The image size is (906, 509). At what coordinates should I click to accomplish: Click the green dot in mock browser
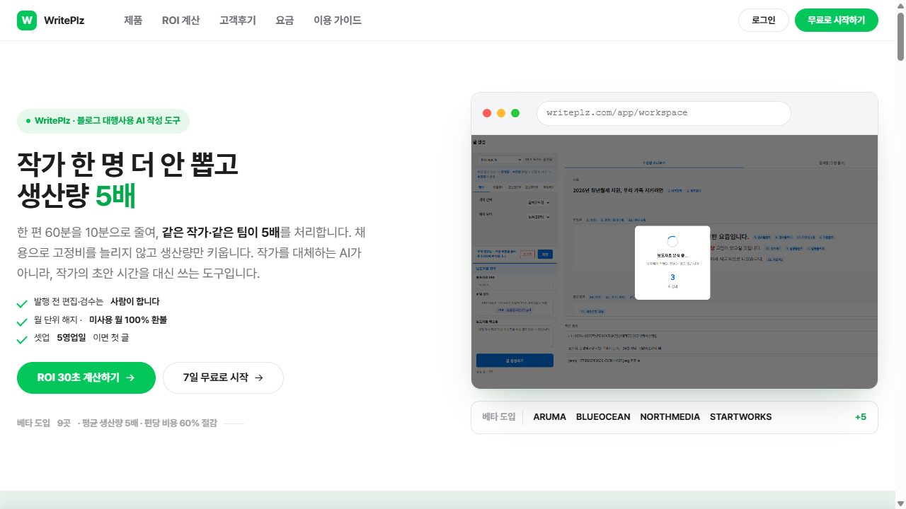pyautogui.click(x=515, y=113)
